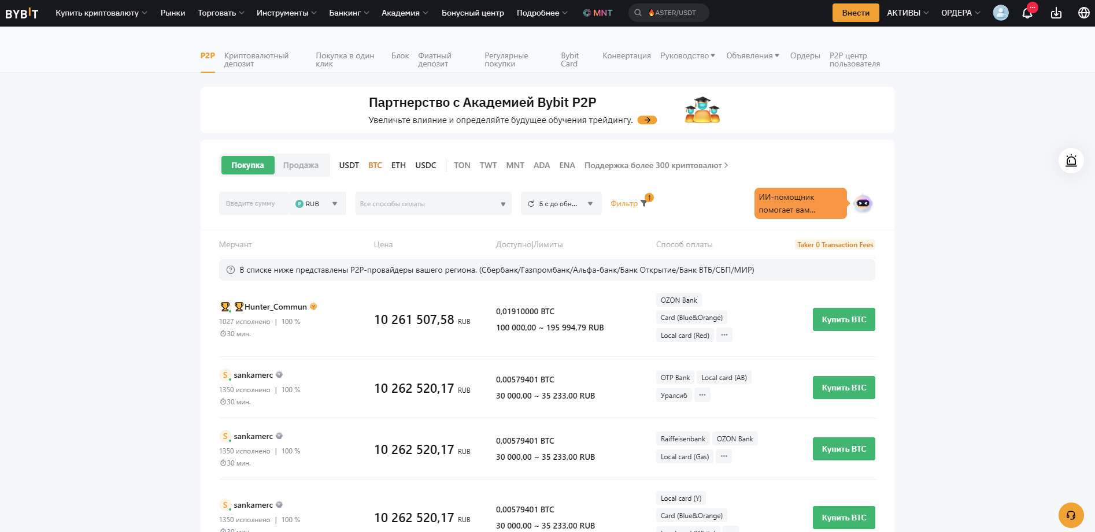Switch to the Продажа mode
The image size is (1095, 532).
301,165
